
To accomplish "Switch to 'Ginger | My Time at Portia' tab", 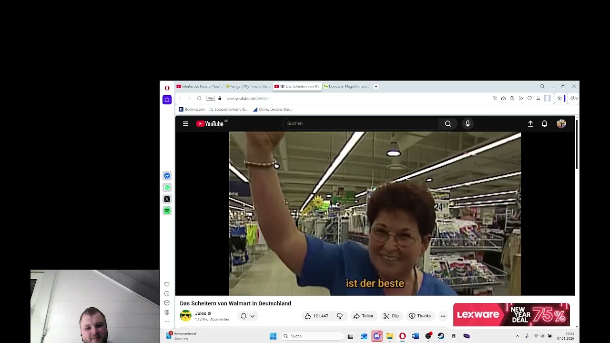I will 248,86.
